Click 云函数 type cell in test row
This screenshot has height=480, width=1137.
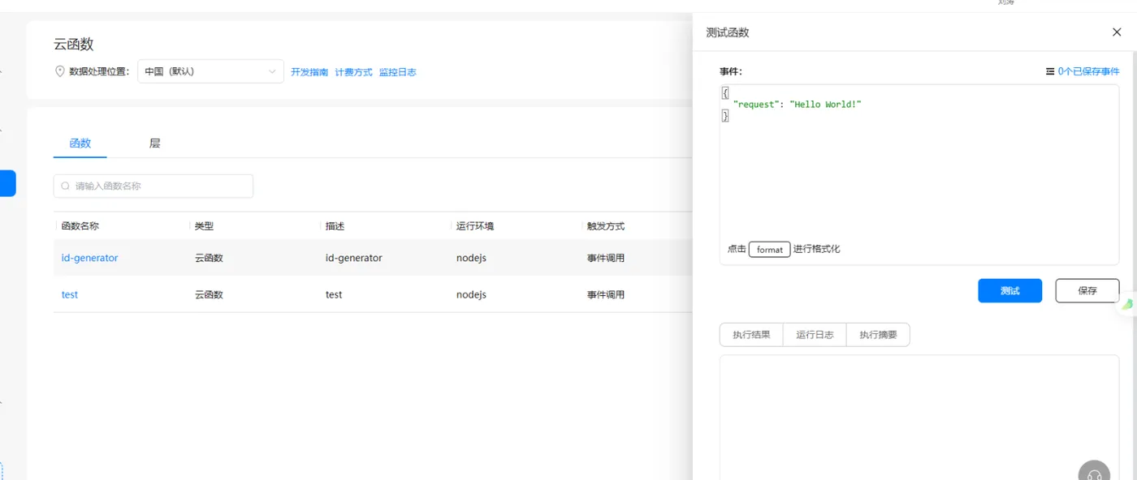(209, 294)
